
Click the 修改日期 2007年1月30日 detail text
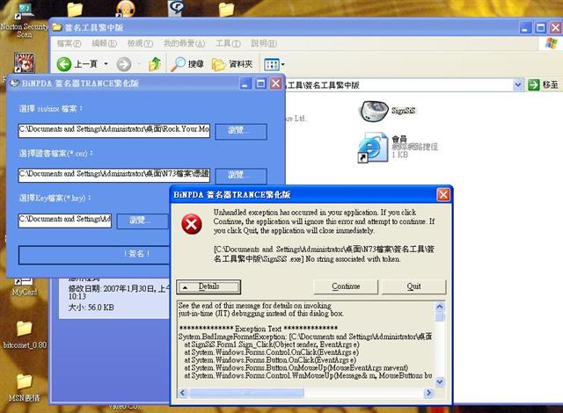pyautogui.click(x=117, y=293)
